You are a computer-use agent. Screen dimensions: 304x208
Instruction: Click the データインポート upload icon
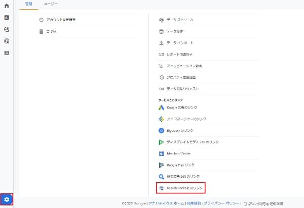[161, 43]
